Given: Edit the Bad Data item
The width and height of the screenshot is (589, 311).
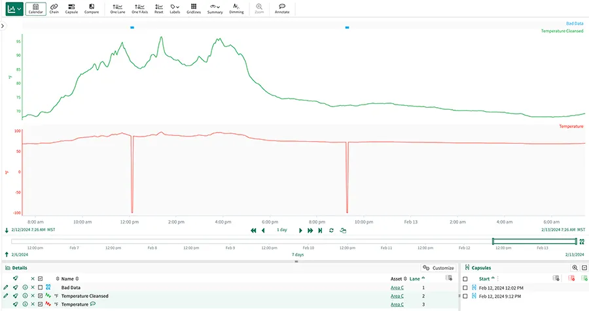Looking at the screenshot, I should coord(6,287).
